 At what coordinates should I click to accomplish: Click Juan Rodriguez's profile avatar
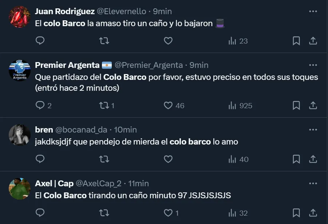pyautogui.click(x=19, y=17)
